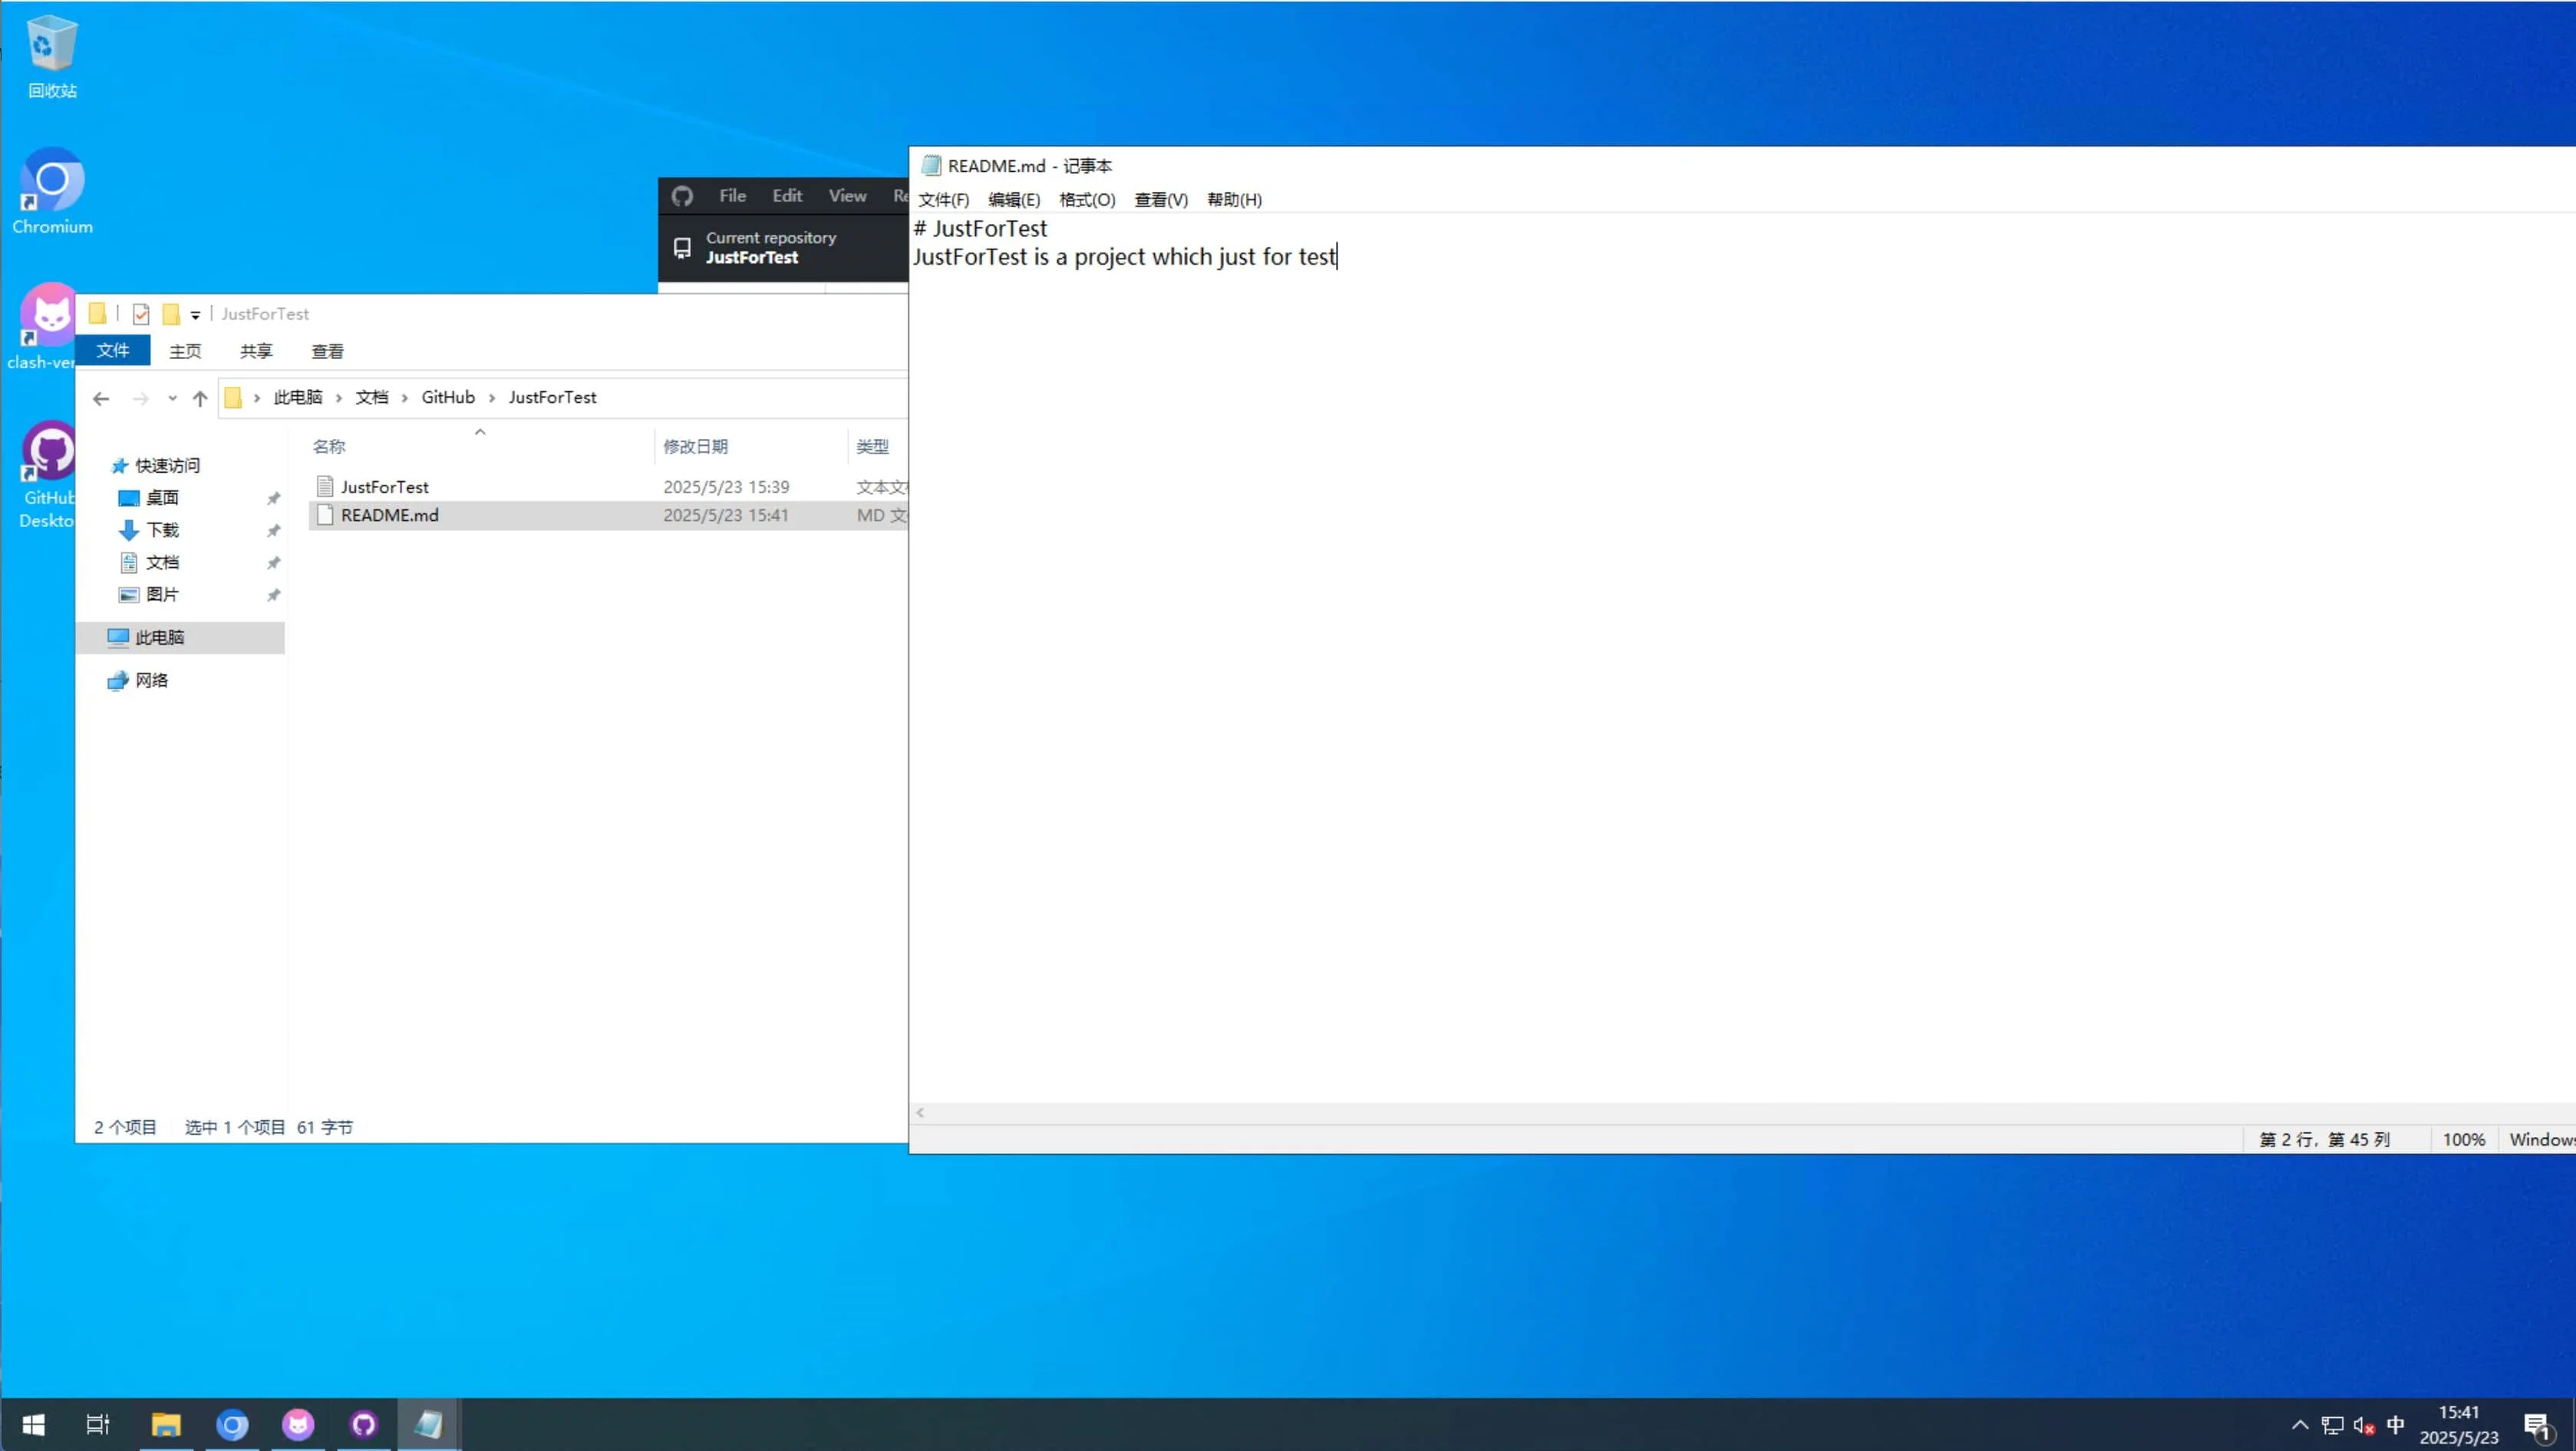Open the Notepad 格式(O) menu
The image size is (2576, 1451).
point(1086,200)
